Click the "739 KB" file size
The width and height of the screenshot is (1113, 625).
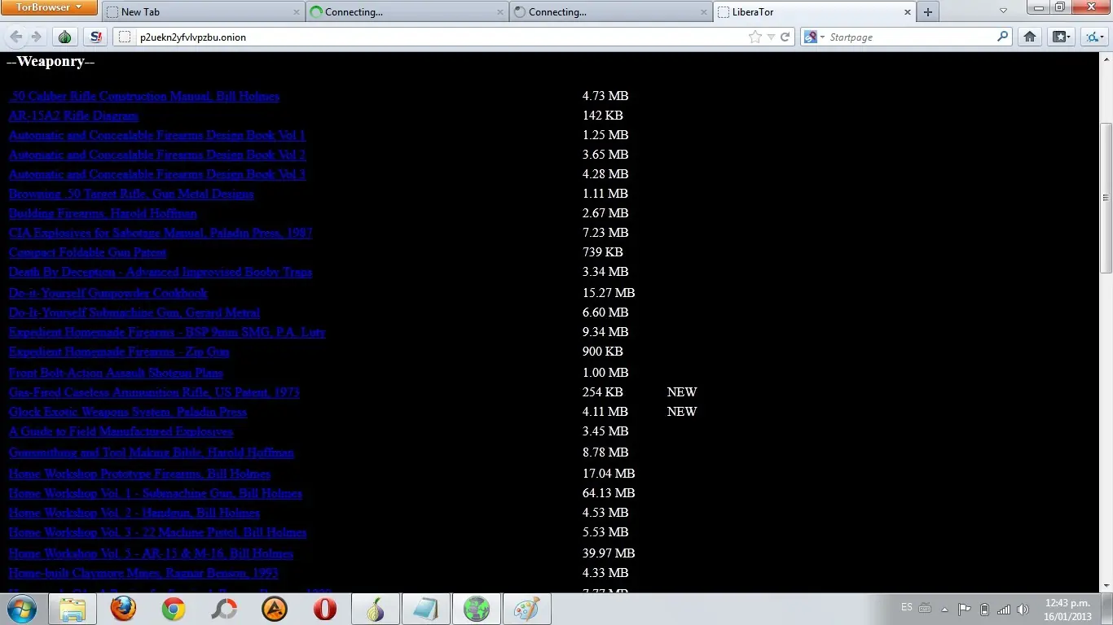603,252
